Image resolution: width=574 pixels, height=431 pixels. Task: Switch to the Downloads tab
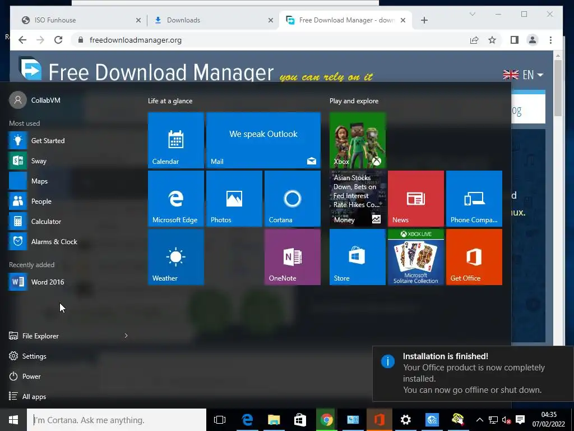(212, 20)
